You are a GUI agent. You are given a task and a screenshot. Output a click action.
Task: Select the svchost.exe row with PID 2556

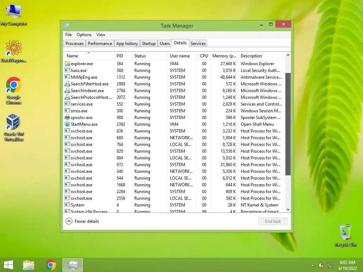(174, 198)
